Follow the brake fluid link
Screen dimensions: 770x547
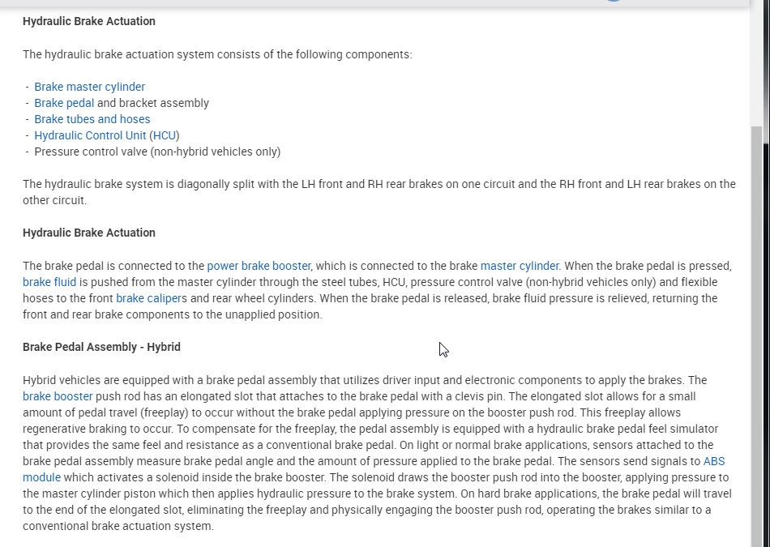point(49,282)
